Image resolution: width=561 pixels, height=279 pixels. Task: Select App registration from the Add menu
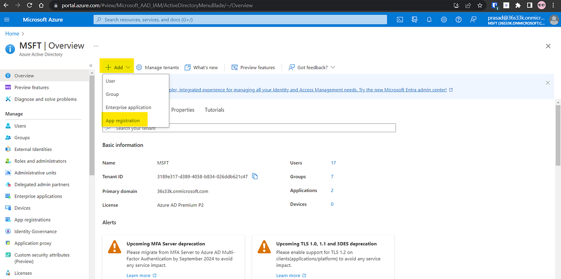(122, 120)
